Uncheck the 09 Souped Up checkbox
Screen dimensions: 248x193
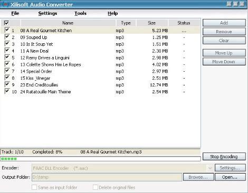tap(7, 37)
